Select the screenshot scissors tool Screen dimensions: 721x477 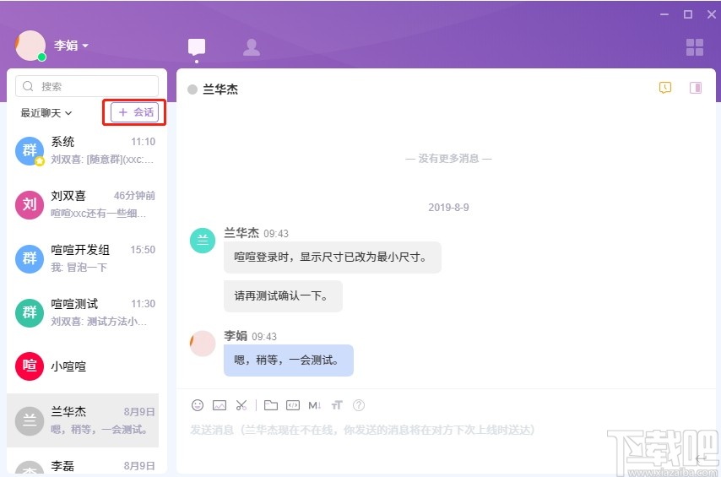coord(241,405)
